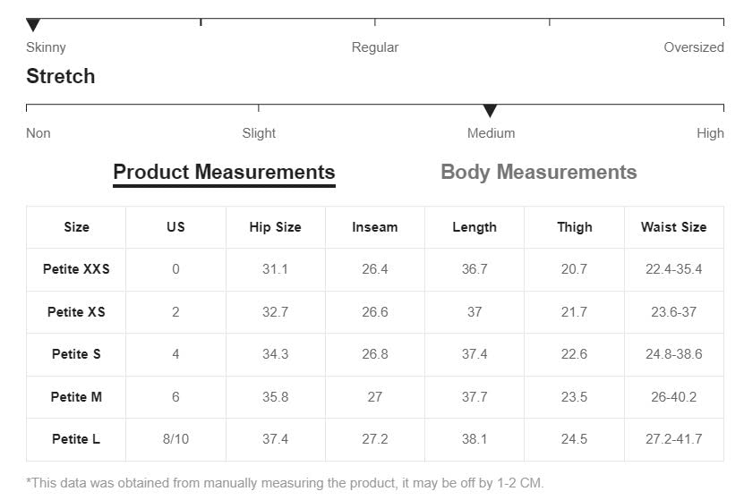Viewport: 744px width, 500px height.
Task: Select the Petite S size row label
Action: point(76,354)
